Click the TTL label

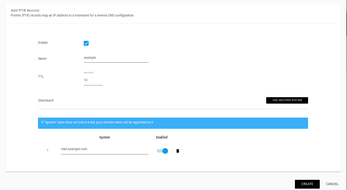[x=41, y=77]
